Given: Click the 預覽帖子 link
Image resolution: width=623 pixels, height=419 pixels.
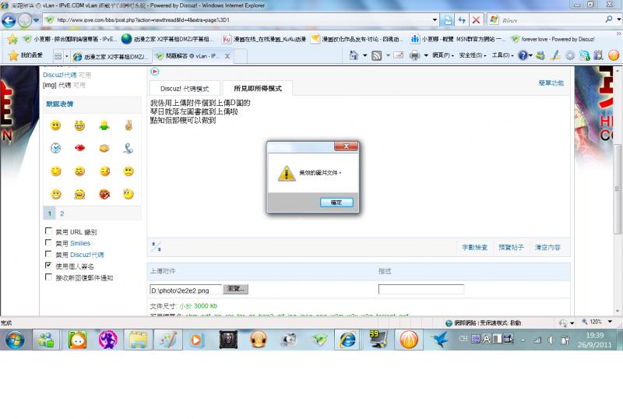Looking at the screenshot, I should coord(511,247).
